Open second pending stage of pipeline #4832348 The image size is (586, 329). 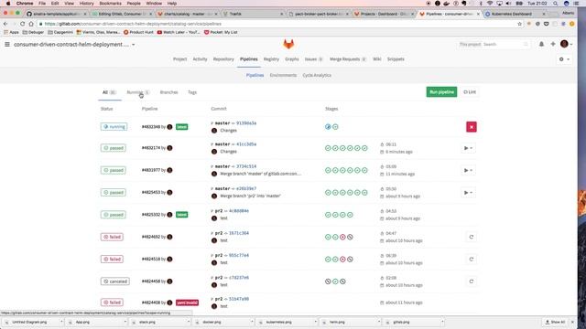pos(335,127)
